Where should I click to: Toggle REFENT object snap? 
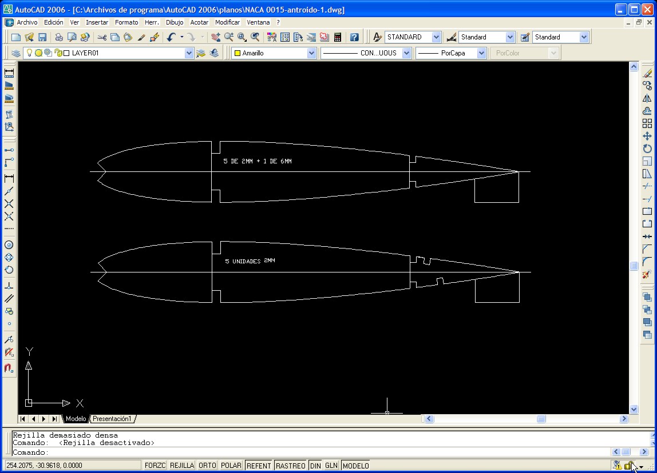pos(259,466)
